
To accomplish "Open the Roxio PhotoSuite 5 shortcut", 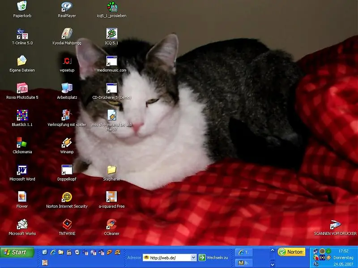I will 22,88.
